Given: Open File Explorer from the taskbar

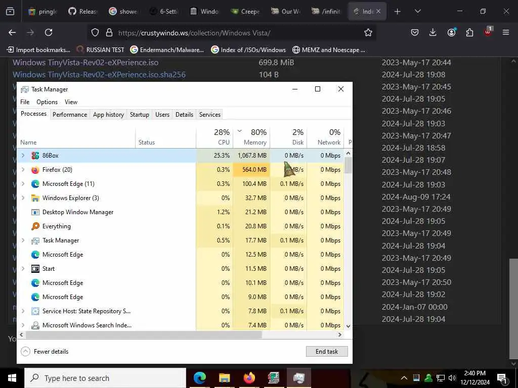Looking at the screenshot, I should pyautogui.click(x=224, y=378).
